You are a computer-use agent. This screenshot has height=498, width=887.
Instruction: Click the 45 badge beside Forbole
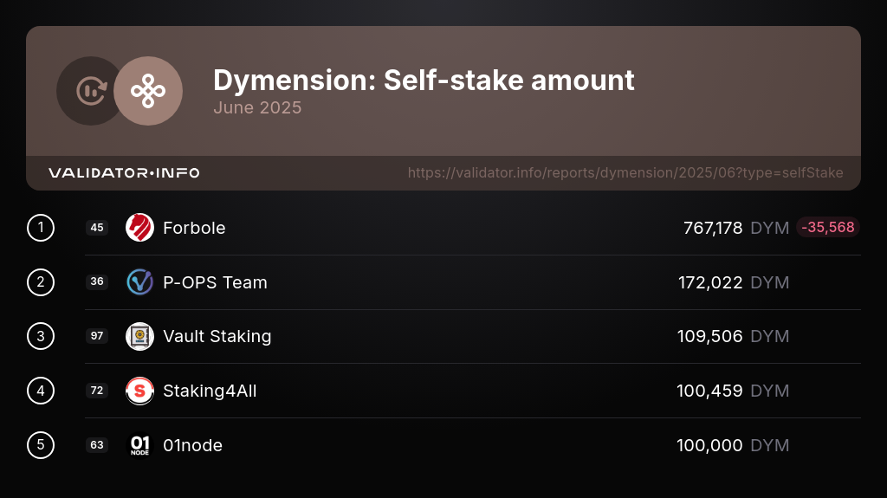click(97, 228)
